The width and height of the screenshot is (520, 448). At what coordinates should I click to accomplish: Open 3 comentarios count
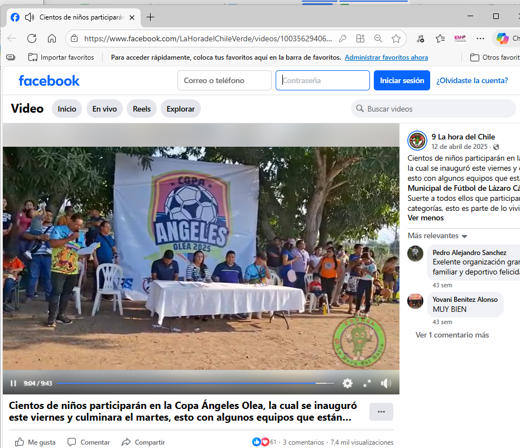[303, 442]
